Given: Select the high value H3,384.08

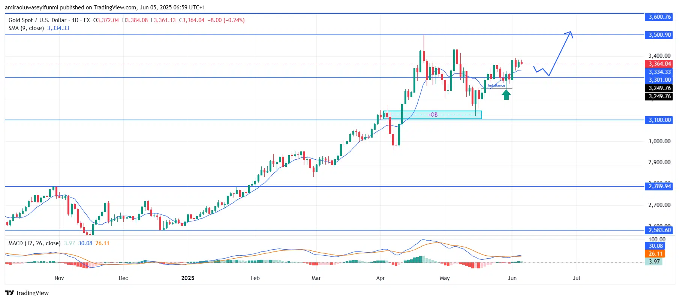Looking at the screenshot, I should (x=135, y=20).
